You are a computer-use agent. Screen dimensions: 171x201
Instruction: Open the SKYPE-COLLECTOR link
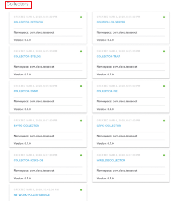coord(26,126)
